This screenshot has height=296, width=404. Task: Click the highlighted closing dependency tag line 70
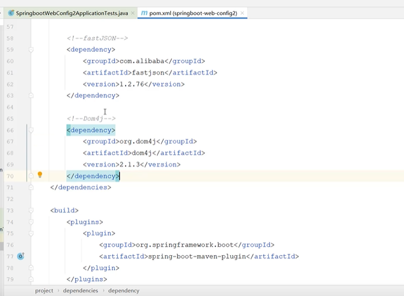tap(93, 176)
